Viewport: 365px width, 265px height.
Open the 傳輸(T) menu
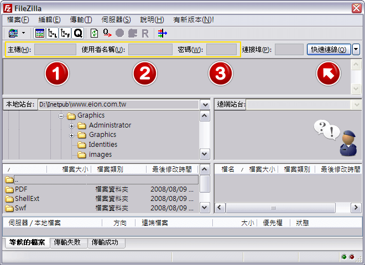[81, 20]
